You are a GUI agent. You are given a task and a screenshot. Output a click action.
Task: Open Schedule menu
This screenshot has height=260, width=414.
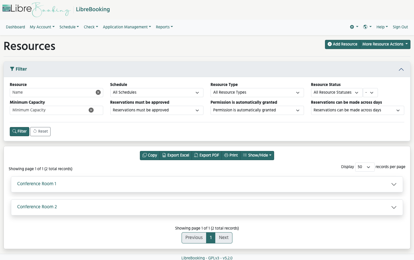coord(69,27)
